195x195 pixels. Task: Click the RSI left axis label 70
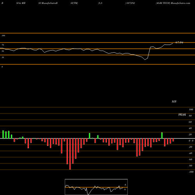pyautogui.click(x=3, y=45)
